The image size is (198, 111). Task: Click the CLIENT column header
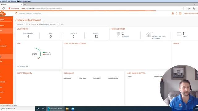(130, 76)
